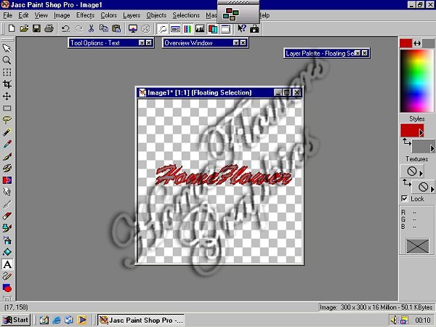
Task: Undo the last action
Action: pyautogui.click(x=65, y=28)
